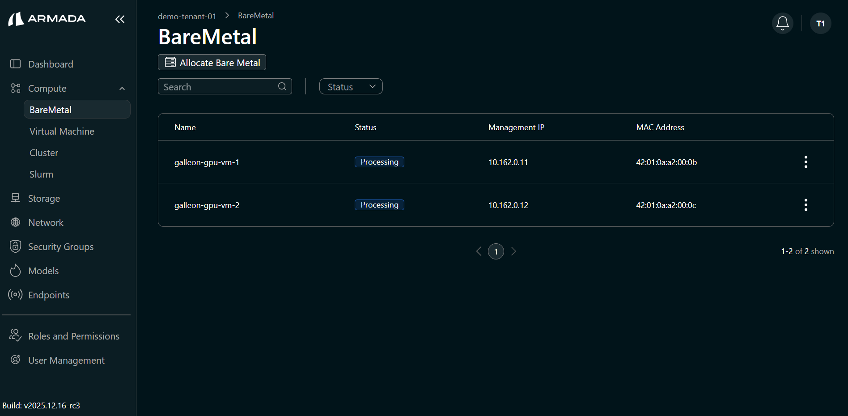Open the T1 user avatar menu
848x416 pixels.
coord(820,23)
